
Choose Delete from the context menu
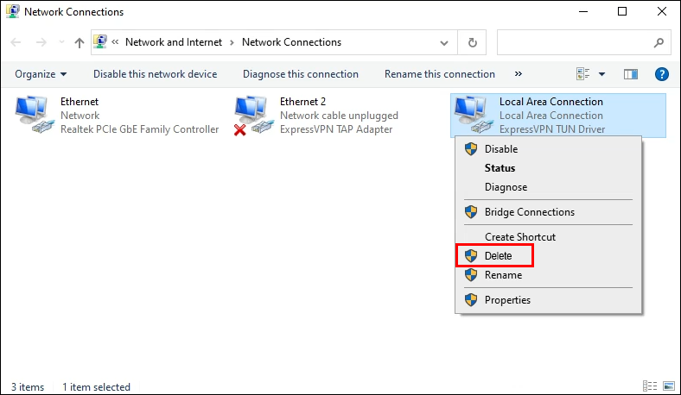(x=498, y=256)
